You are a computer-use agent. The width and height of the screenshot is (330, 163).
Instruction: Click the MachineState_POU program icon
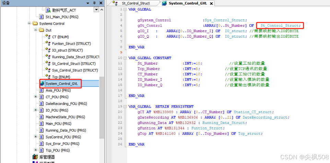(42, 117)
